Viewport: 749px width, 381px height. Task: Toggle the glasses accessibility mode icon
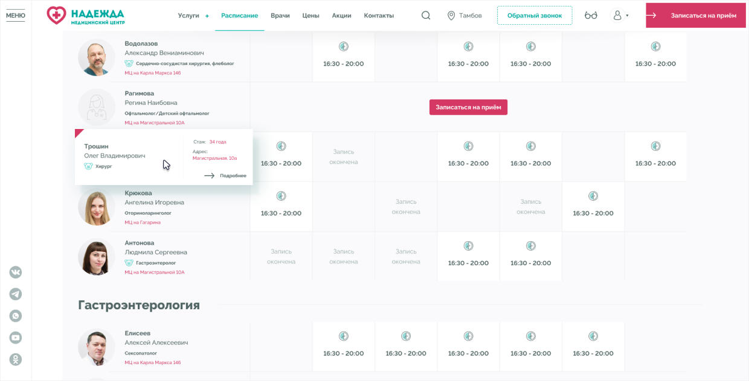[591, 16]
